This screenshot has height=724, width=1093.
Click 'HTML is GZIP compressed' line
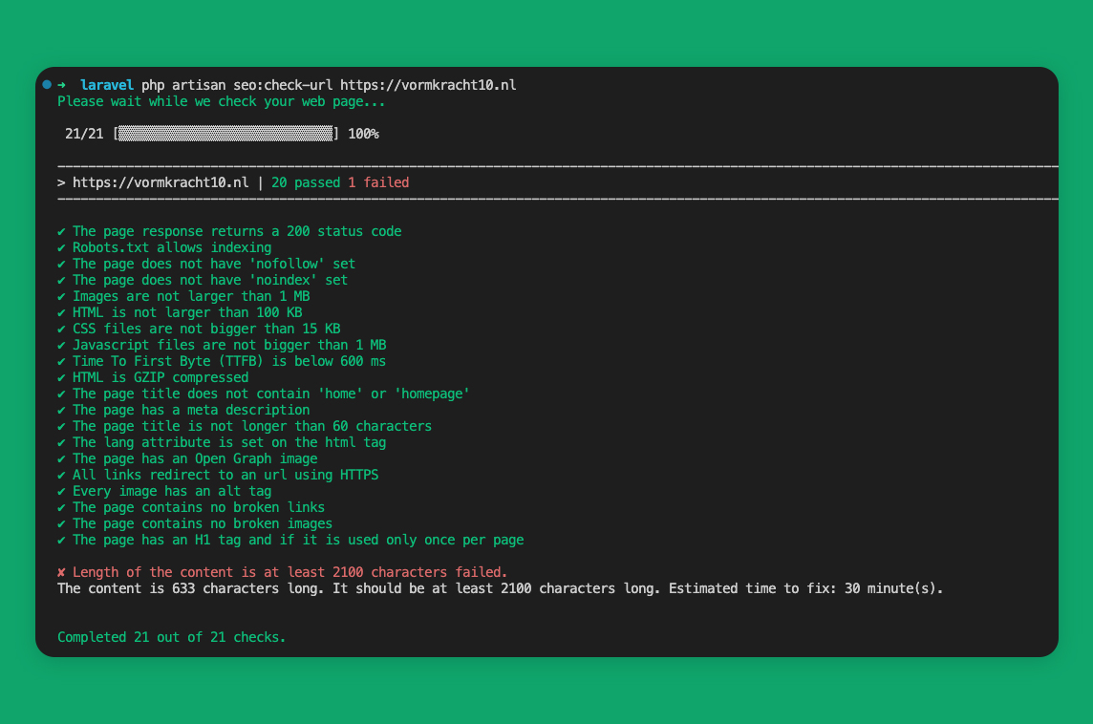coord(161,377)
